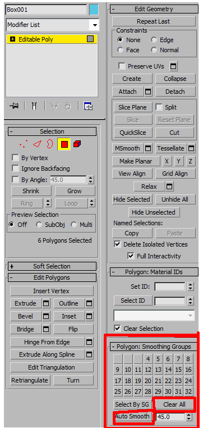Click the Box001 object color swatch
This screenshot has width=203, height=428.
click(x=94, y=10)
